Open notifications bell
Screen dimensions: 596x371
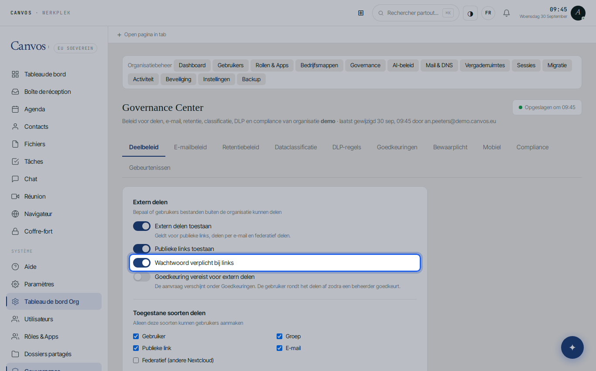(x=507, y=13)
